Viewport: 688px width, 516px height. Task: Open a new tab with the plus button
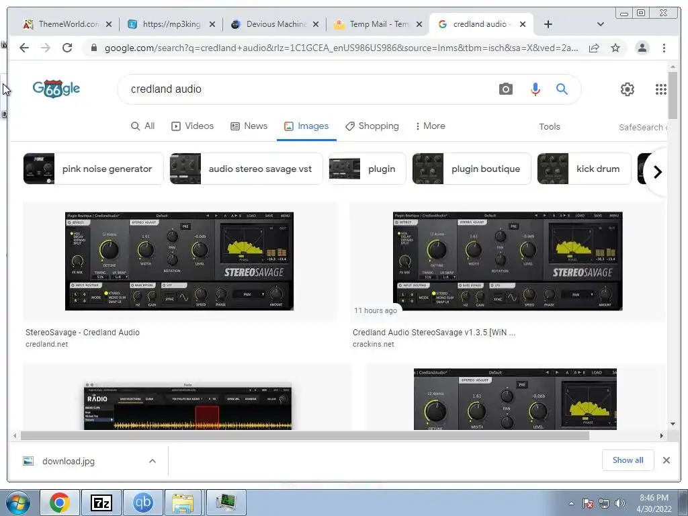pos(548,24)
